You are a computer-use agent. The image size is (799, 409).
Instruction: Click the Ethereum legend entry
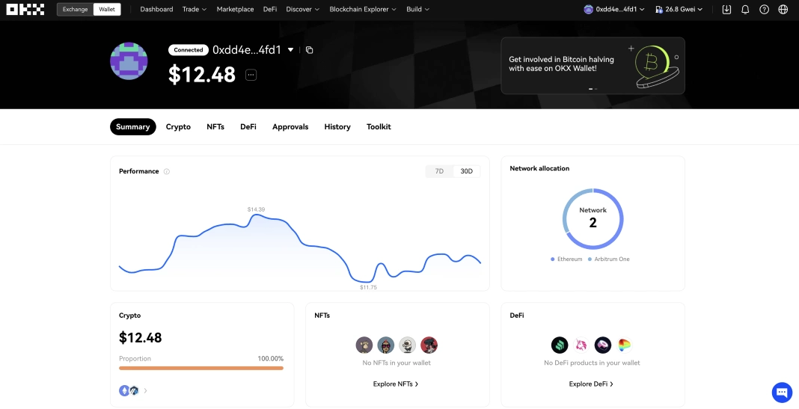tap(566, 259)
